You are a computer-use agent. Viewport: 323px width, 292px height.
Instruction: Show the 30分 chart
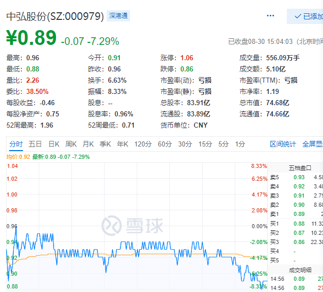185,144
